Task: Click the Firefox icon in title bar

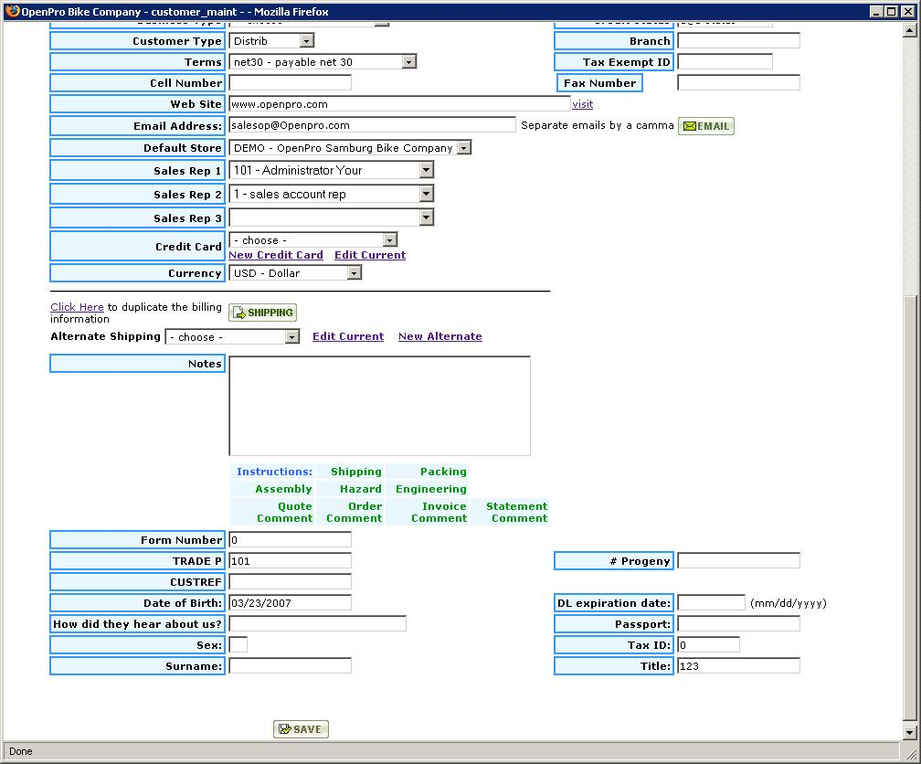Action: pyautogui.click(x=12, y=11)
